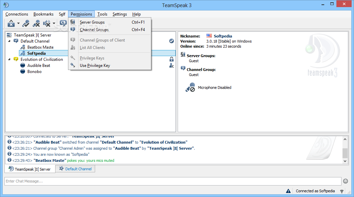
Task: Select user Bonobo
Action: click(x=35, y=71)
